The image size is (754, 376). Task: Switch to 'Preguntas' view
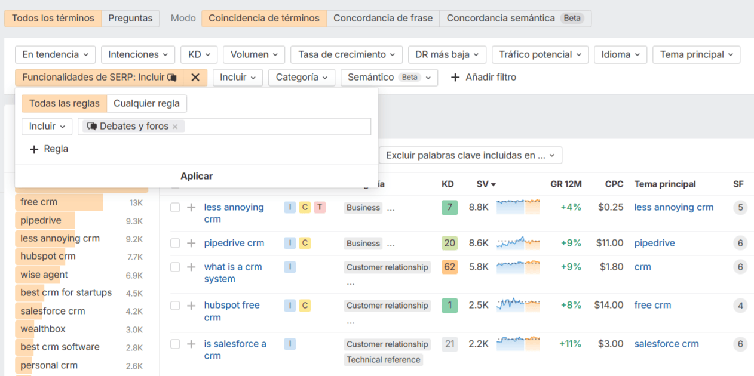(x=130, y=19)
